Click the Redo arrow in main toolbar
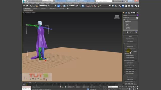The height and width of the screenshot is (90, 161). (x=27, y=6)
